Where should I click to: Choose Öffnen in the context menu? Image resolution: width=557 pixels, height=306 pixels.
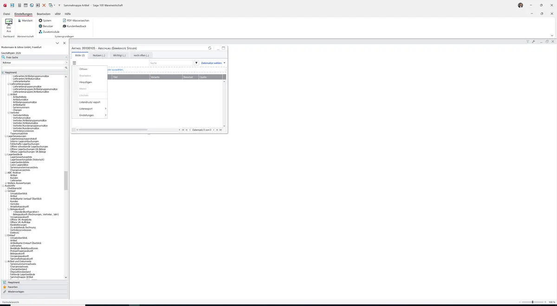90,69
